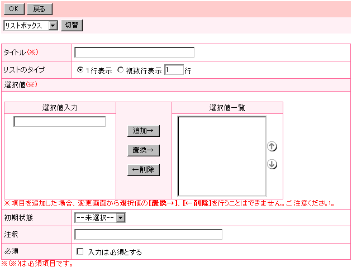Click the ←削除 delete button
The image size is (352, 267).
(x=143, y=170)
